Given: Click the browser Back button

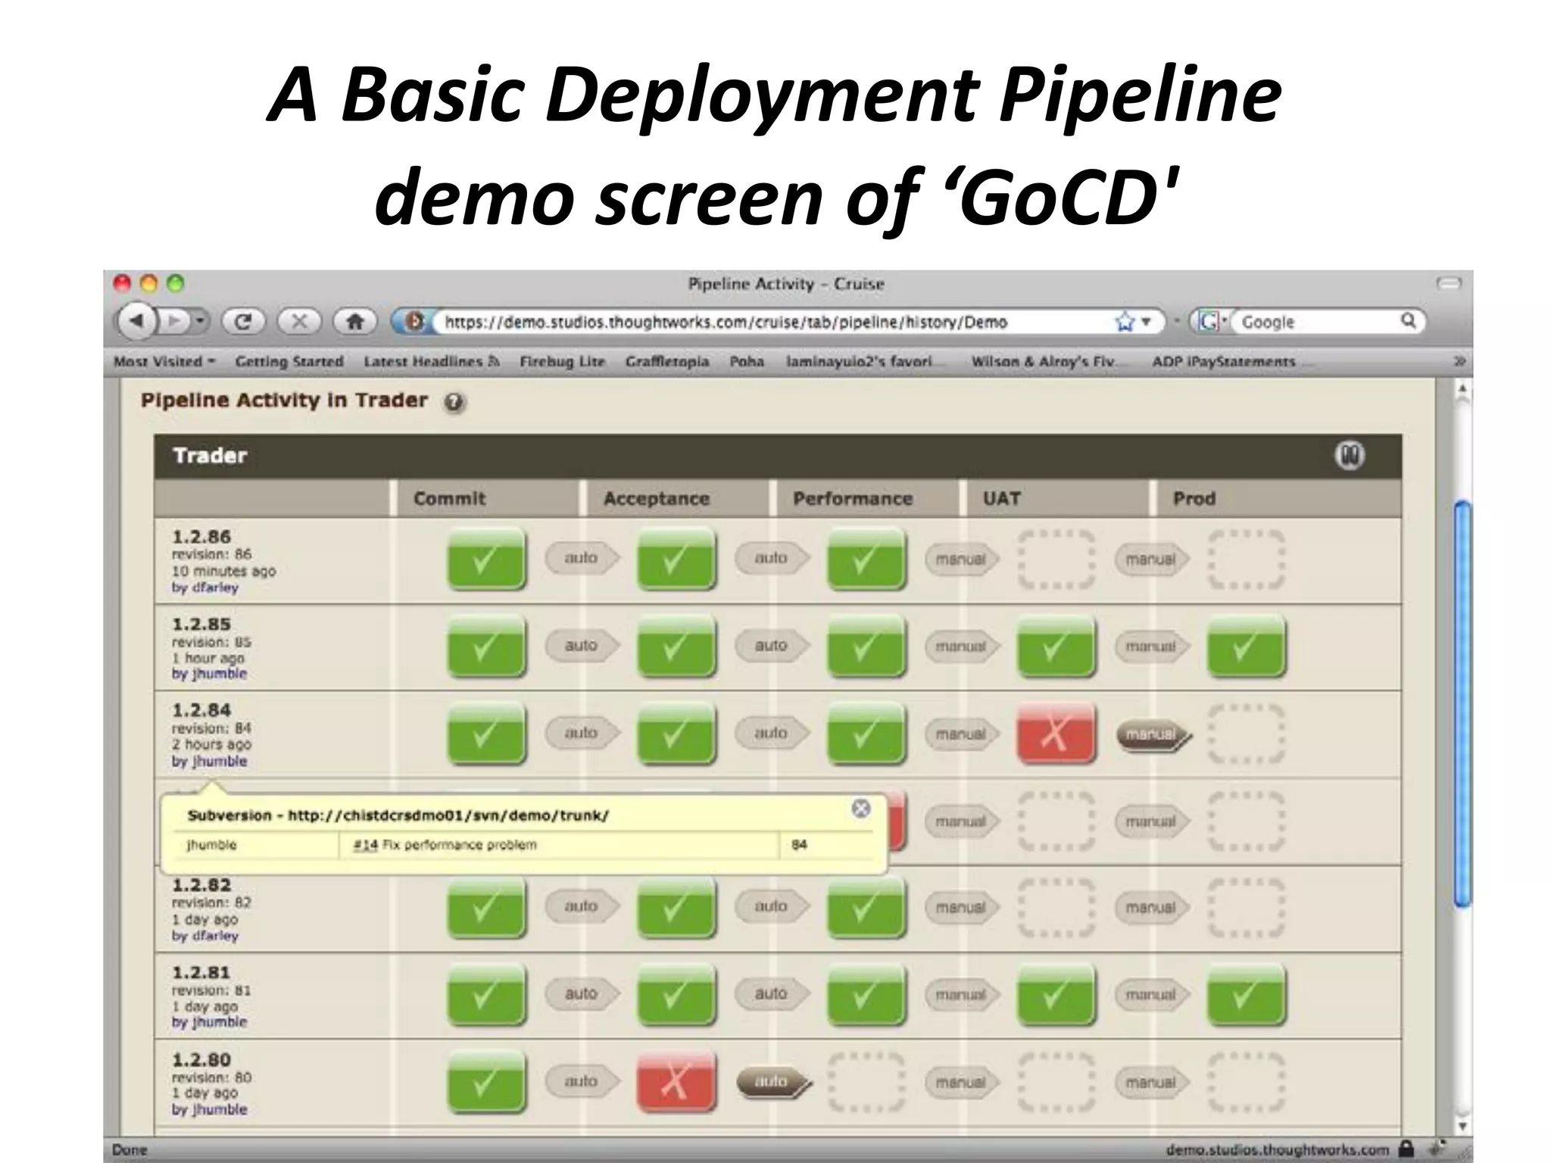Looking at the screenshot, I should 137,322.
